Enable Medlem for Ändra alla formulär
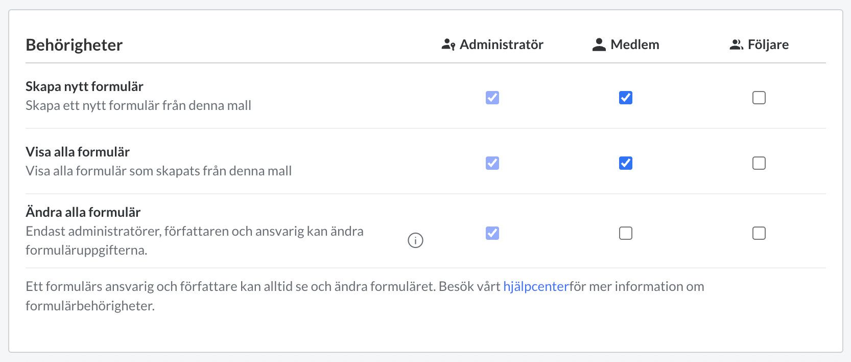The height and width of the screenshot is (362, 851). 626,233
